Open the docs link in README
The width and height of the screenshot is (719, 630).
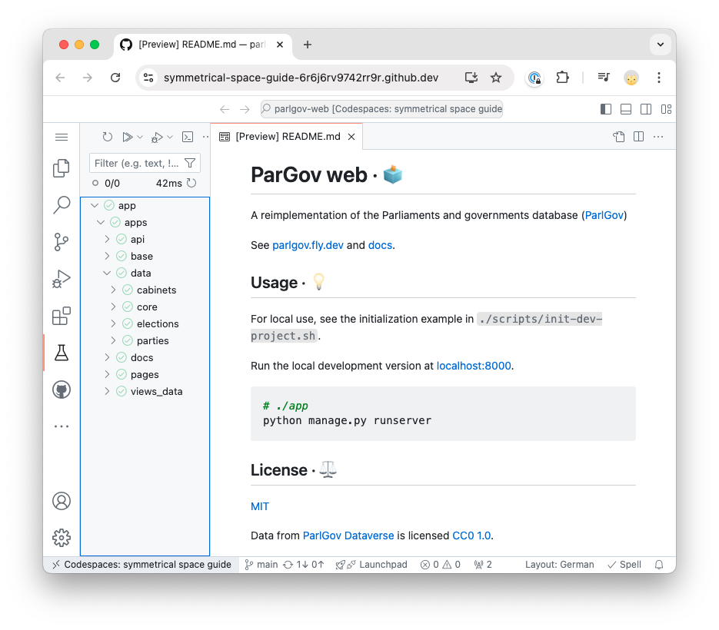pyautogui.click(x=380, y=245)
